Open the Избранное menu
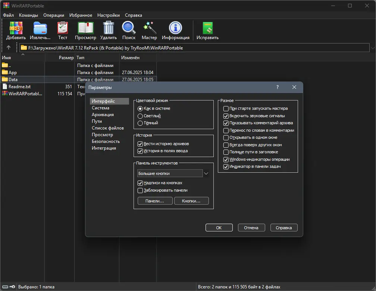Screen dimensions: 376x291 point(81,15)
